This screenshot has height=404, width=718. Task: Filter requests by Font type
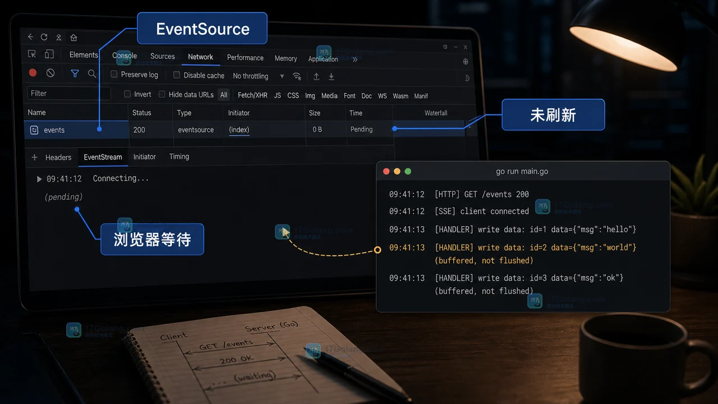pos(350,96)
